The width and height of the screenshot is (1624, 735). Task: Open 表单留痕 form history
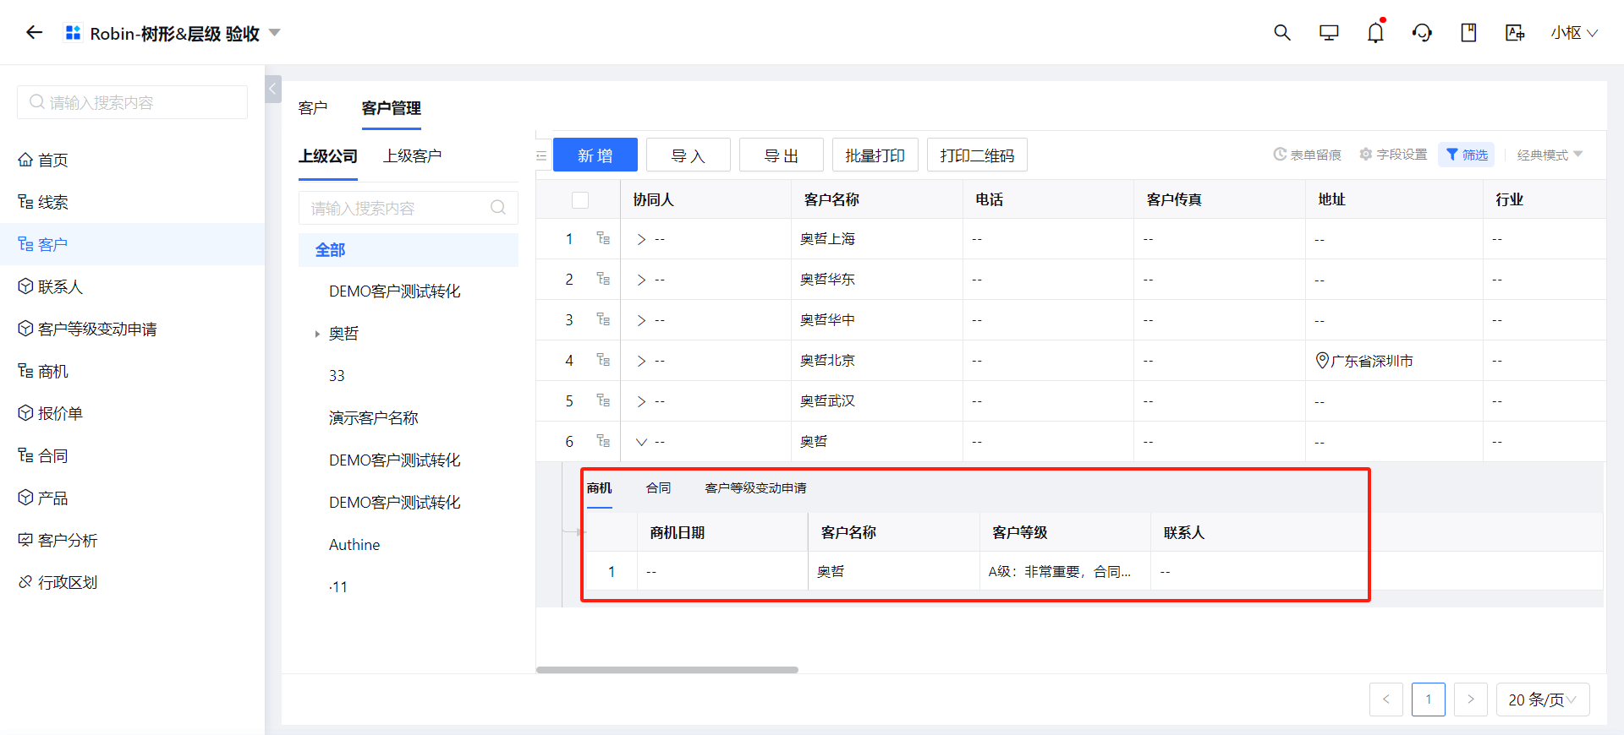pos(1307,155)
